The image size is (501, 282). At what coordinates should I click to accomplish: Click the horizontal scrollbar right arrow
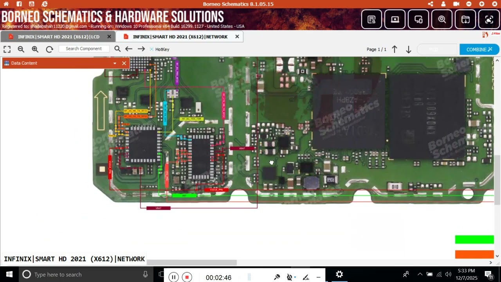[x=491, y=262]
